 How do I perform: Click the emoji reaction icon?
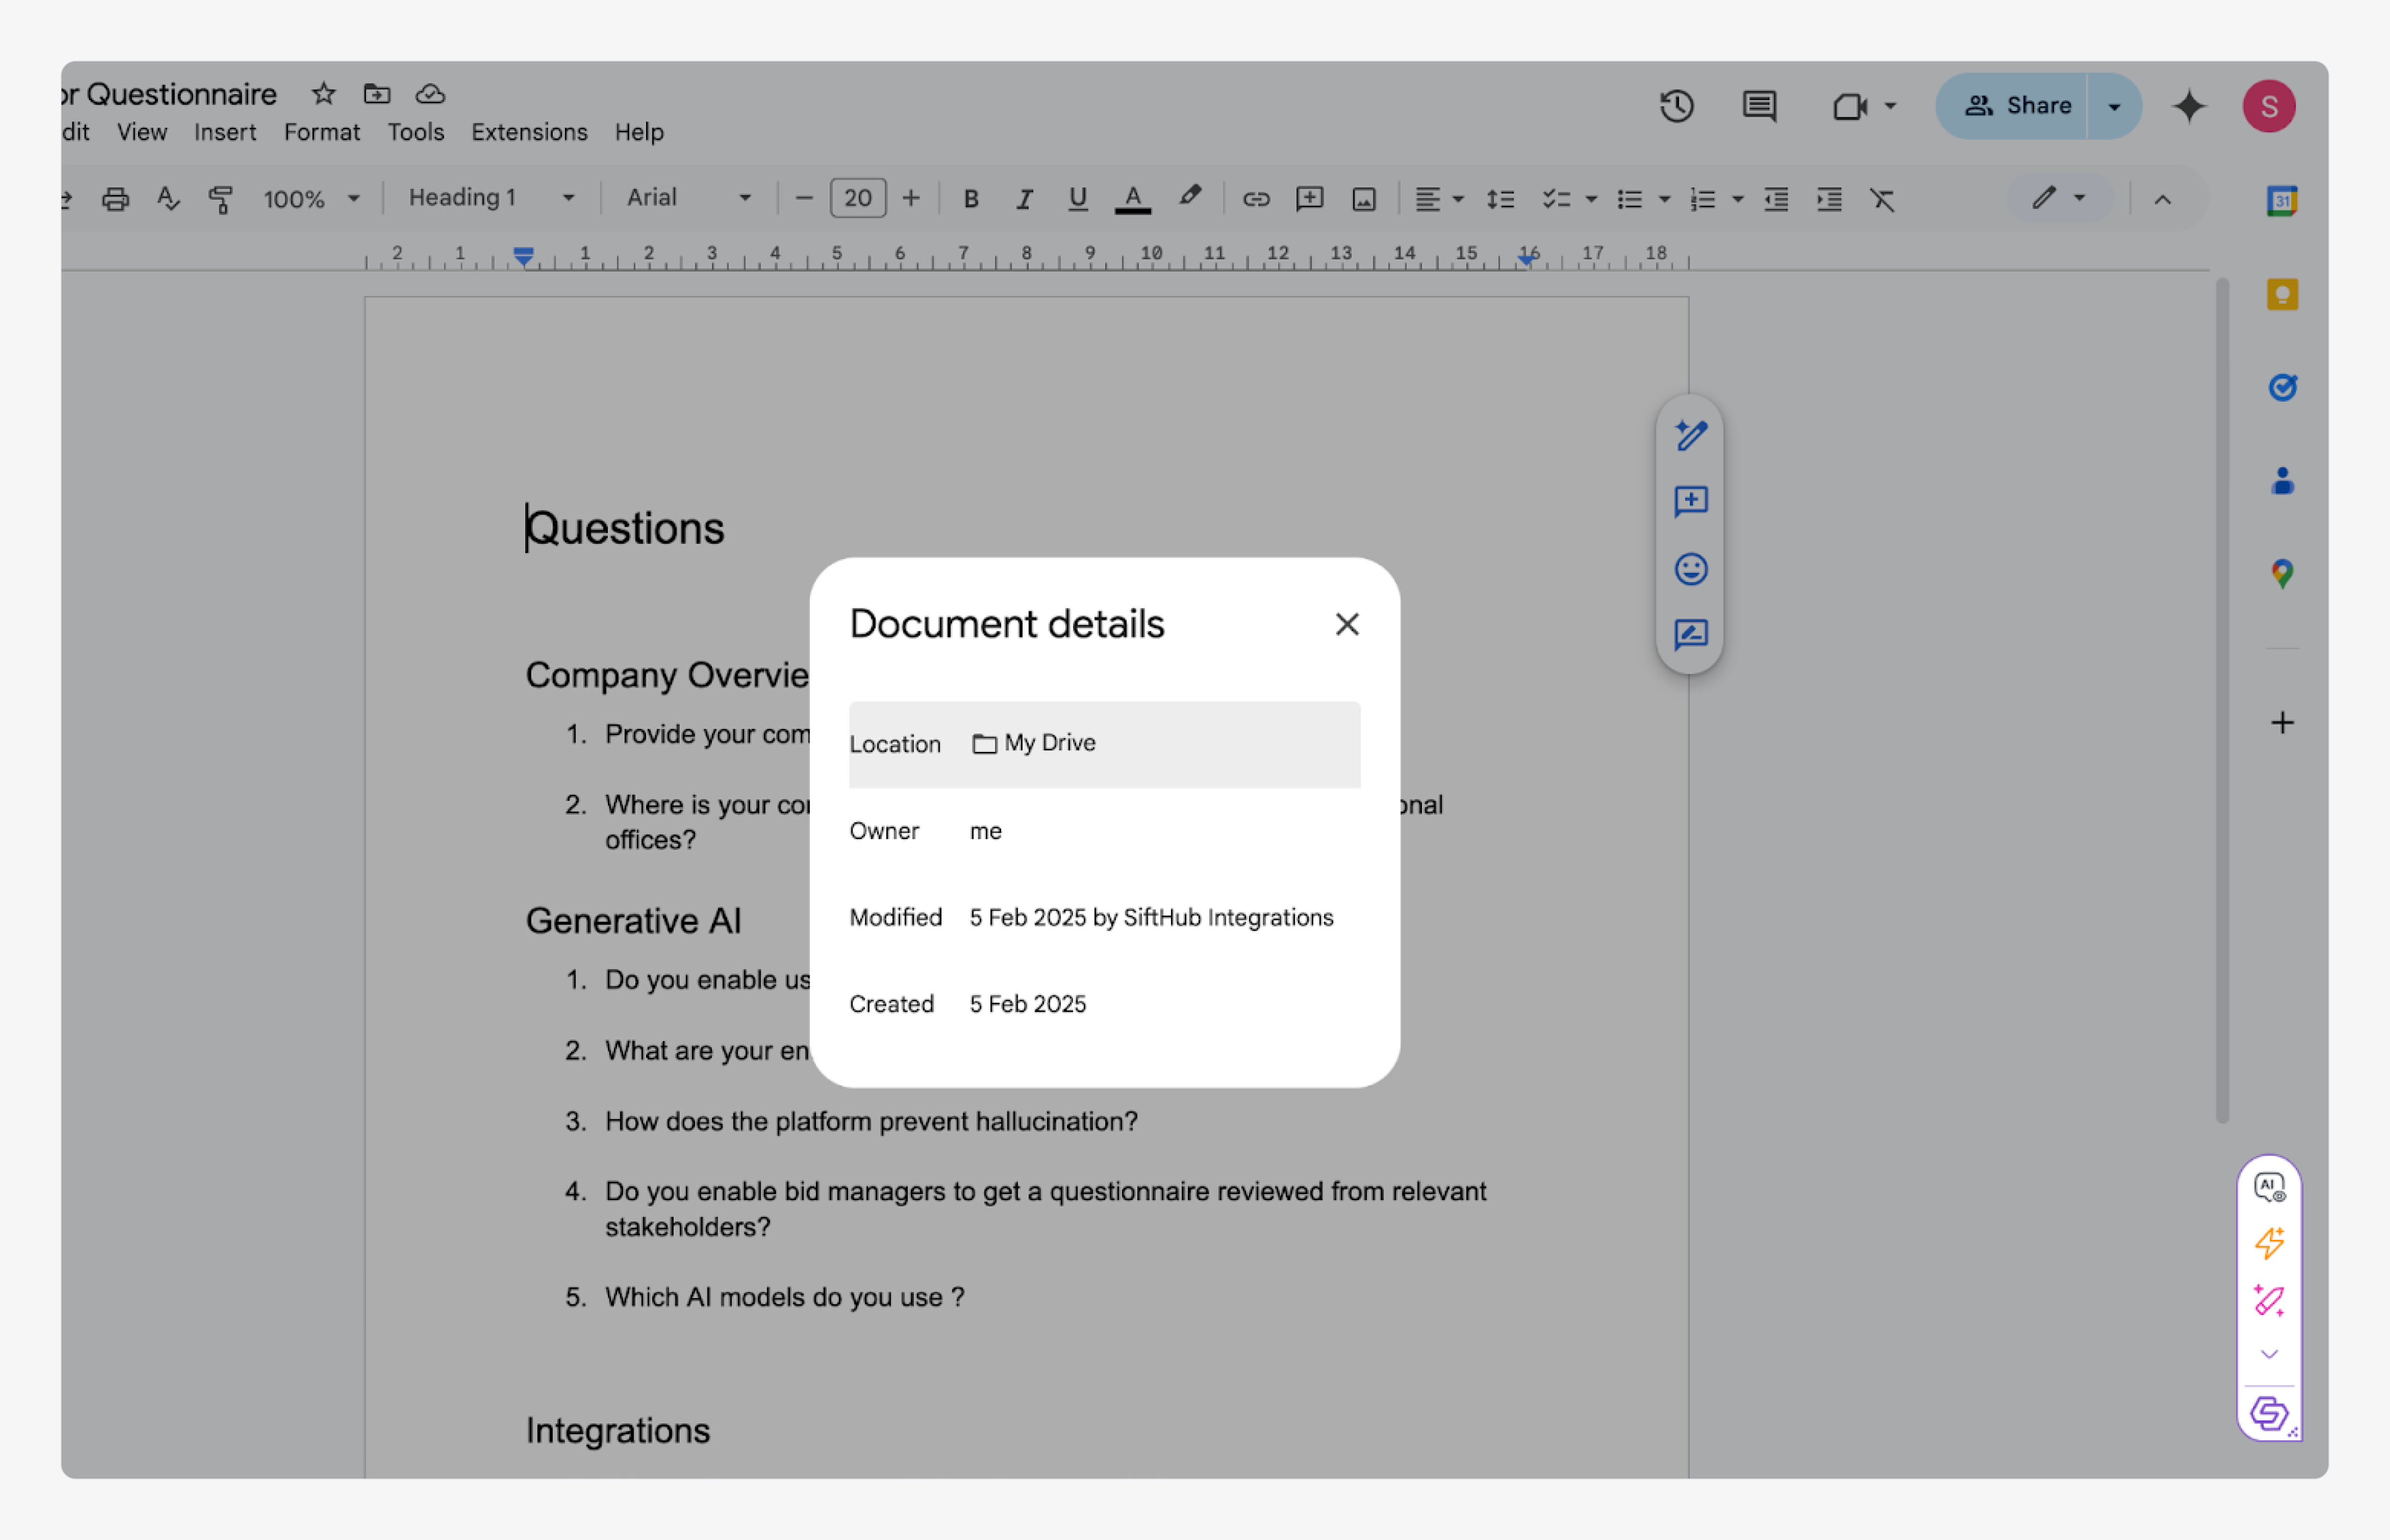1690,569
